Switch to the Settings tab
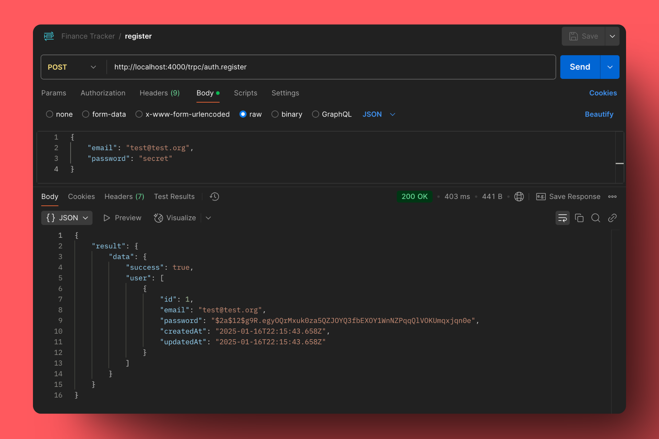 [x=285, y=93]
